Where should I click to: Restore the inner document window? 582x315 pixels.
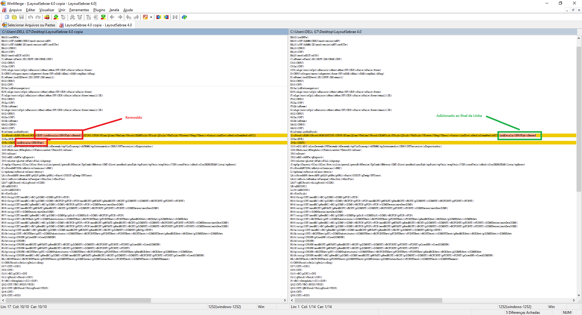click(573, 10)
